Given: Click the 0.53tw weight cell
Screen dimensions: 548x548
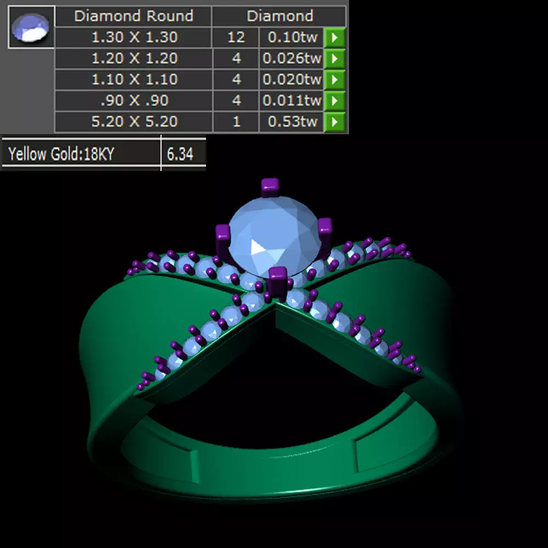Looking at the screenshot, I should (292, 122).
